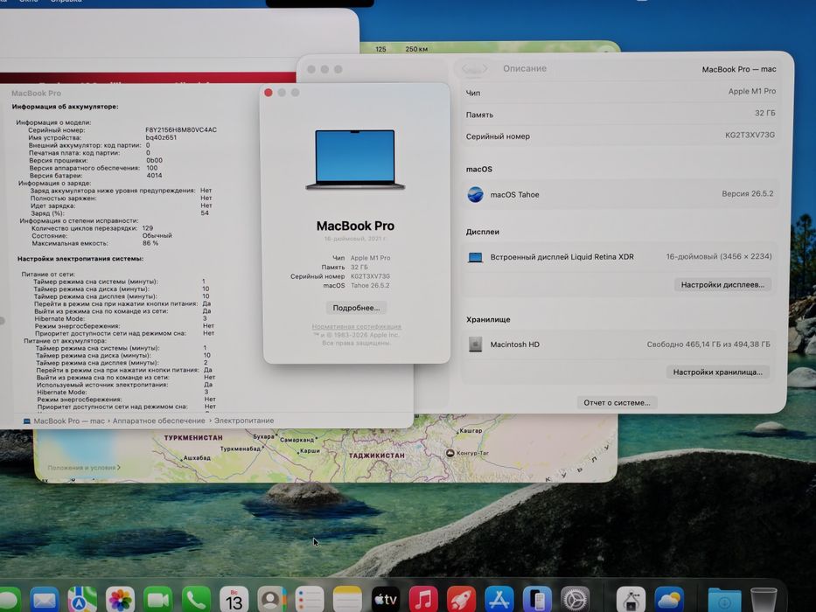Open Photos app in the Dock

(120, 600)
